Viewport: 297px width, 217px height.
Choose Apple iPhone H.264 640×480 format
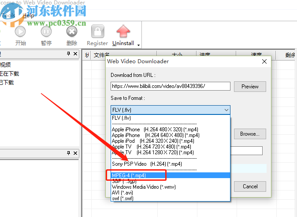171,135
